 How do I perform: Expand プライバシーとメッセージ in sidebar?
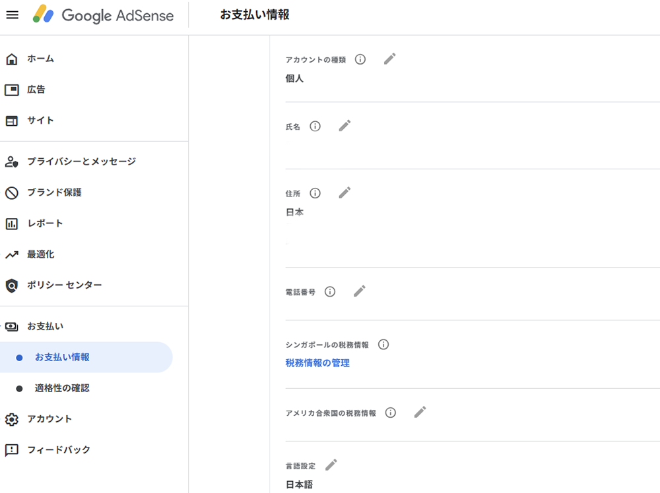tap(81, 161)
